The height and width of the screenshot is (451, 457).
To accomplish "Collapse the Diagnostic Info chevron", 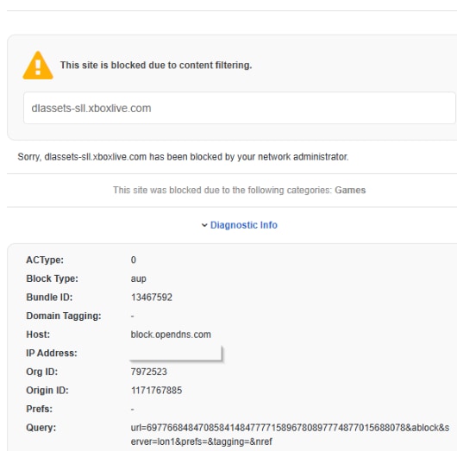I will pyautogui.click(x=204, y=225).
